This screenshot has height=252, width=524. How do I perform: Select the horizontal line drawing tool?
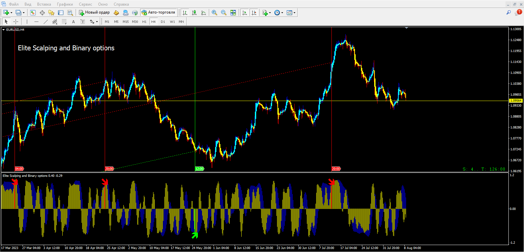[x=36, y=22]
